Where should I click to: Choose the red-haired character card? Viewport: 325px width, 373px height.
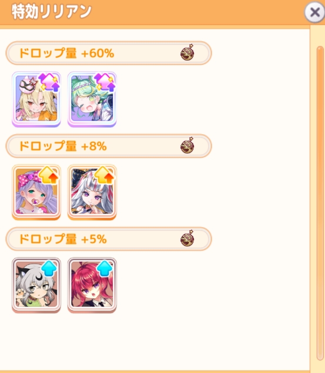pyautogui.click(x=92, y=285)
